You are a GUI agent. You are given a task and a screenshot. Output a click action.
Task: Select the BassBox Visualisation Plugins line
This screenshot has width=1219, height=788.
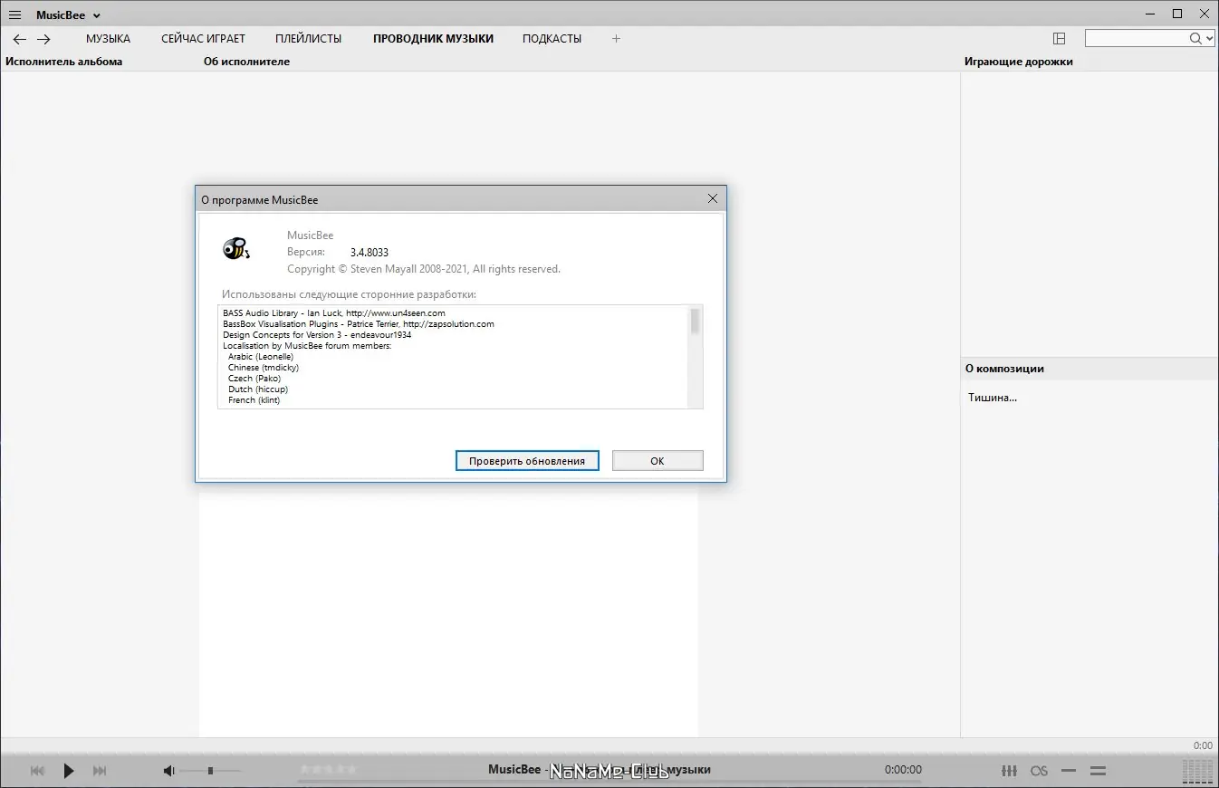tap(359, 323)
